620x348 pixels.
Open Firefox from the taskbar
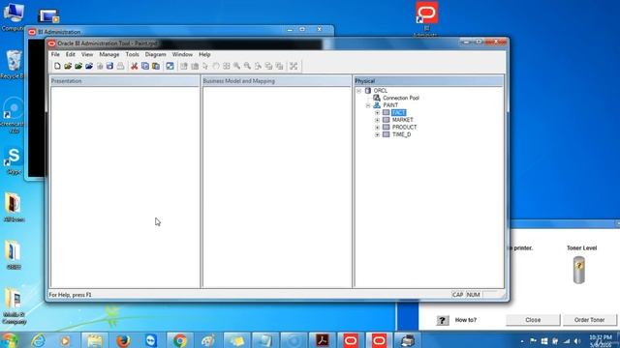pyautogui.click(x=123, y=340)
